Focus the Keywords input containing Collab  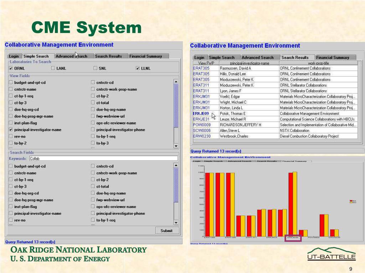(104, 159)
